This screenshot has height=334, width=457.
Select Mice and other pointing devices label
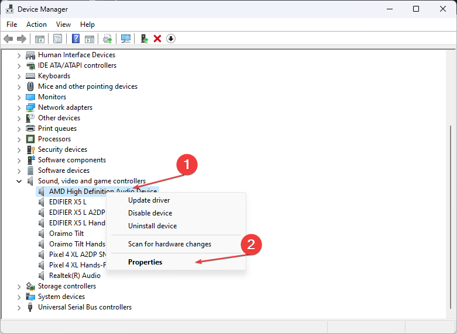[x=87, y=86]
